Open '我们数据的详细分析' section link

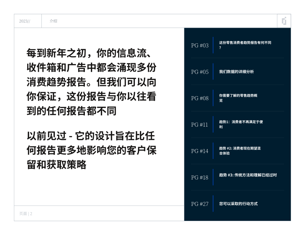pos(236,71)
